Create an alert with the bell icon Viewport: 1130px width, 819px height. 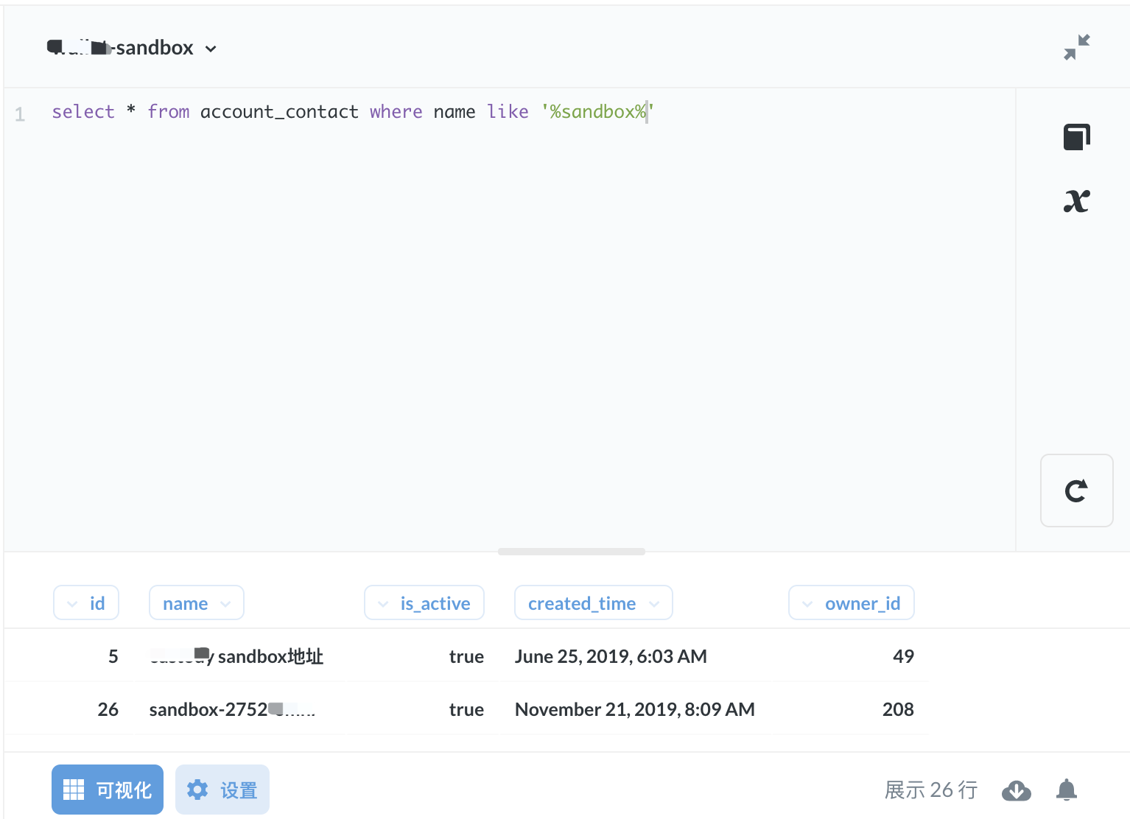point(1066,790)
